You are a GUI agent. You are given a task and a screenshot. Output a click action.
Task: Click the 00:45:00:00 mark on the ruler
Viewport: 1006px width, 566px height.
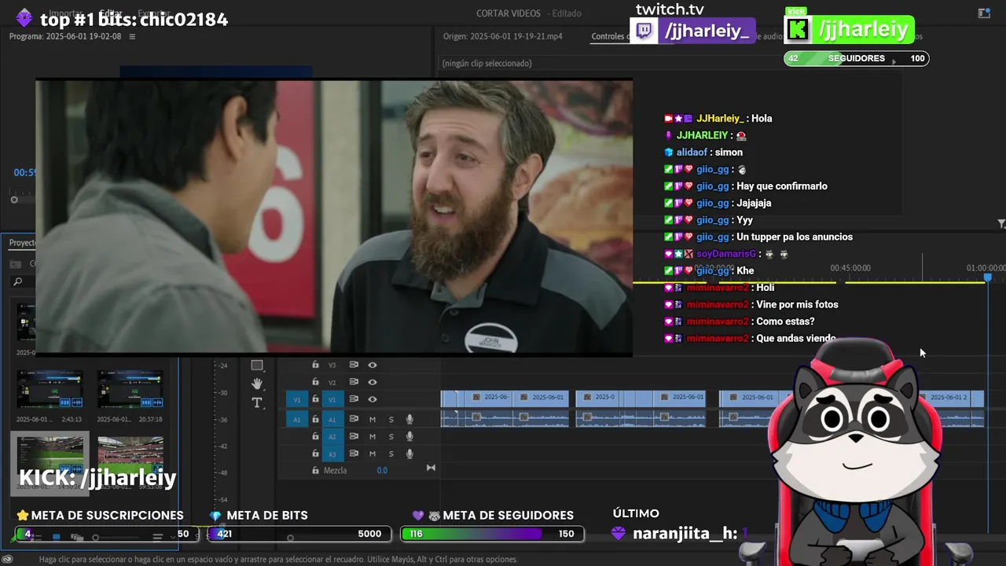[x=850, y=268]
